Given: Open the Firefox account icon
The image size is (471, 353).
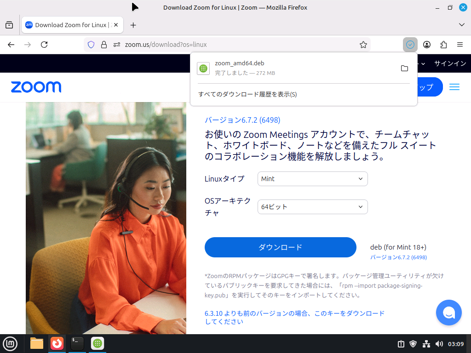Looking at the screenshot, I should tap(427, 45).
